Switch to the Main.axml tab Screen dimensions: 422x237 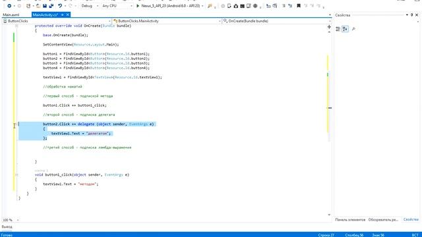[x=11, y=14]
